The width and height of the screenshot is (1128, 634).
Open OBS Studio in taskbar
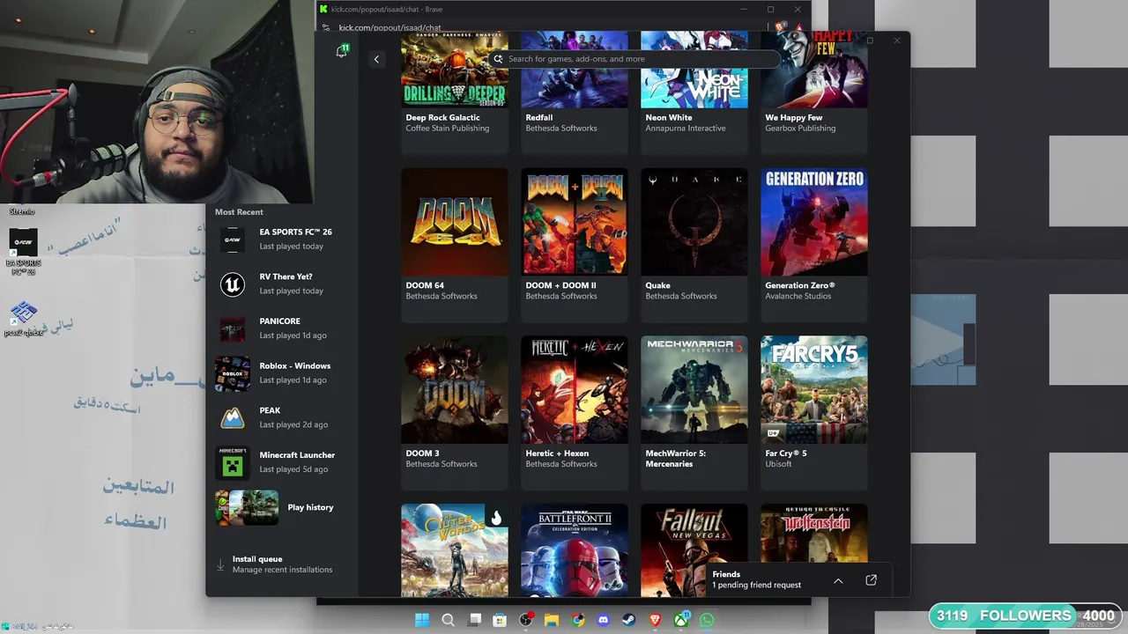point(526,620)
